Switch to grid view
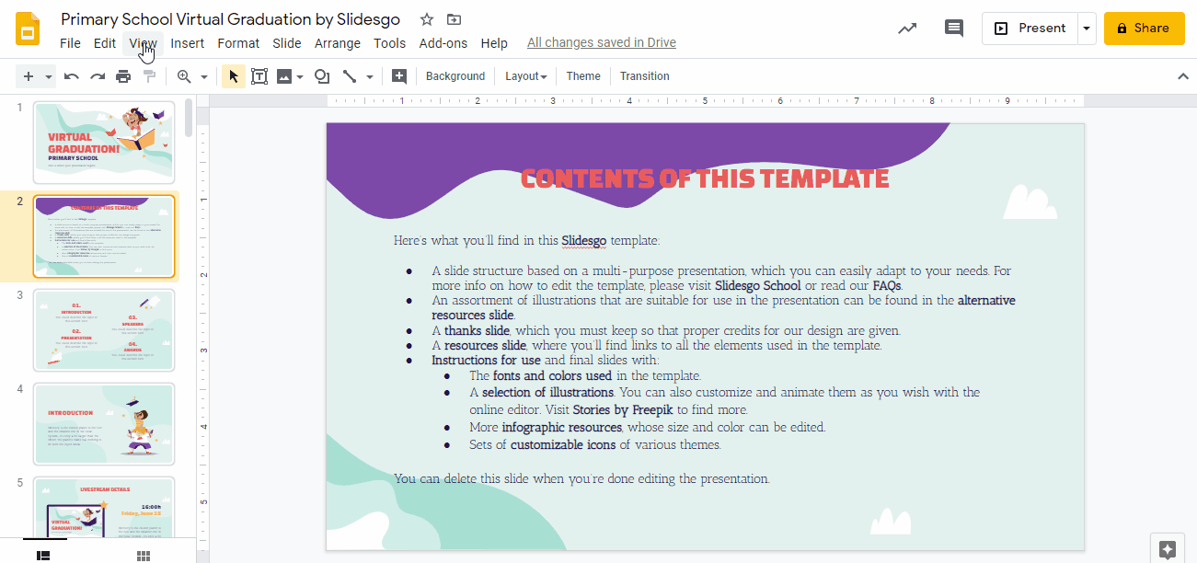The image size is (1197, 563). click(x=144, y=555)
